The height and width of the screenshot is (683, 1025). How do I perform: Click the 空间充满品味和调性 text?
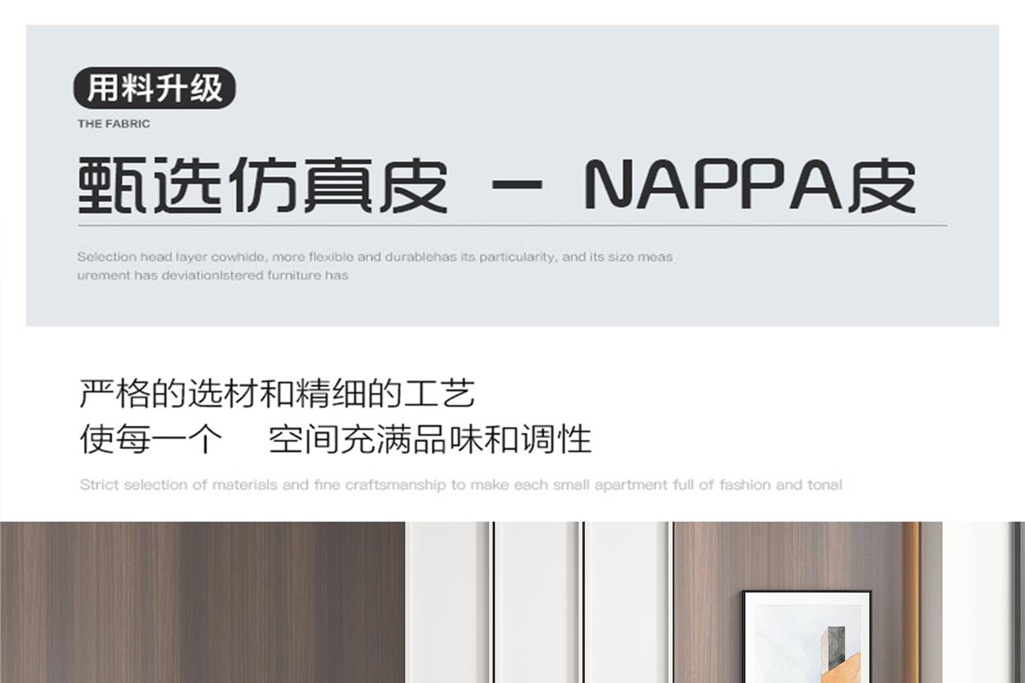[x=430, y=439]
